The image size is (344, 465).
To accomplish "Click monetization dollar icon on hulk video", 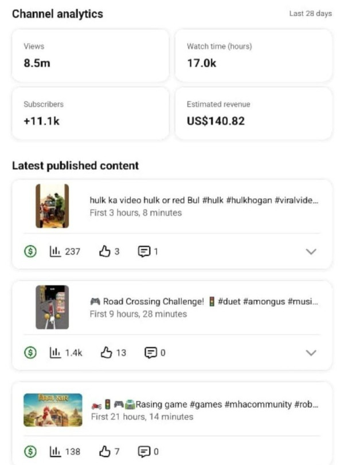I will click(31, 251).
